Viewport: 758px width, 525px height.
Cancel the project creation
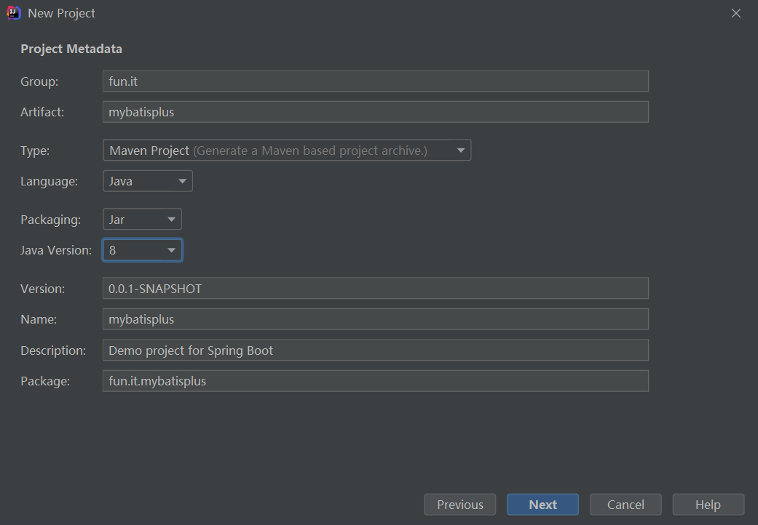625,505
